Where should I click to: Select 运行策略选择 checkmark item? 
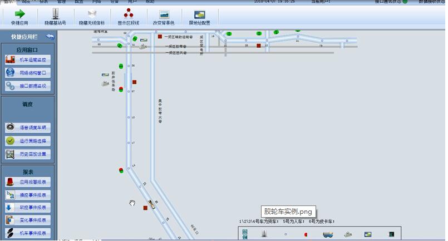[28, 141]
